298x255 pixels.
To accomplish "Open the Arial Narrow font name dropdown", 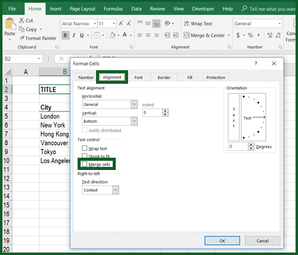I will click(x=95, y=23).
